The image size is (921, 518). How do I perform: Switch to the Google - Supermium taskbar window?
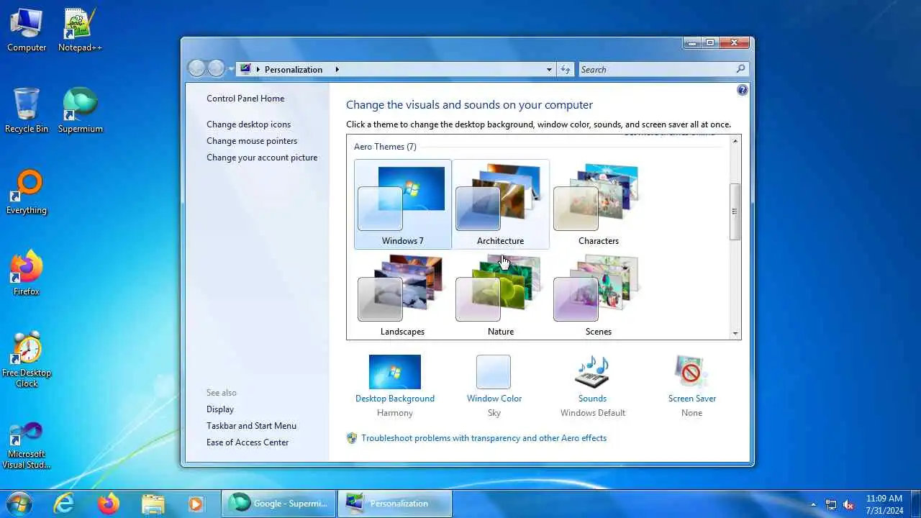pos(278,504)
